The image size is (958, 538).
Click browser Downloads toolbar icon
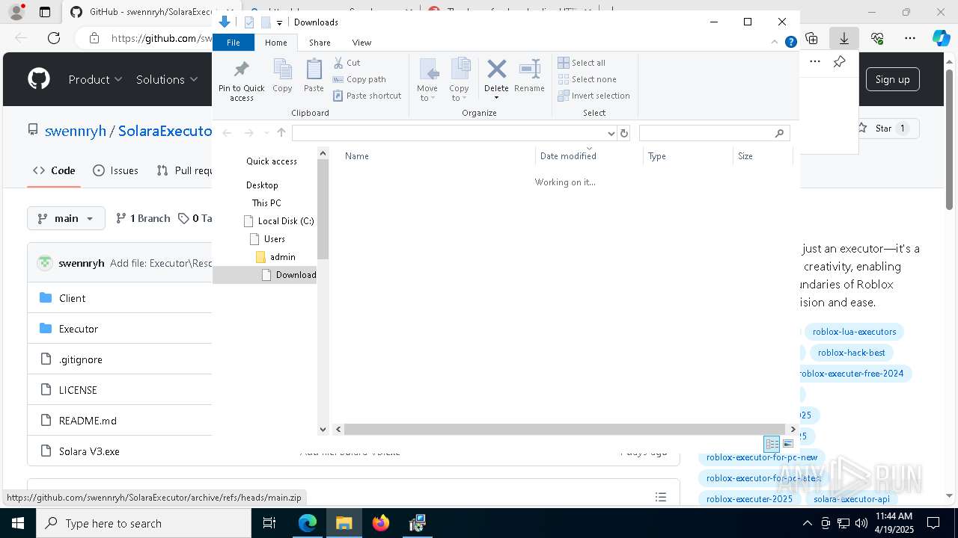pos(844,38)
